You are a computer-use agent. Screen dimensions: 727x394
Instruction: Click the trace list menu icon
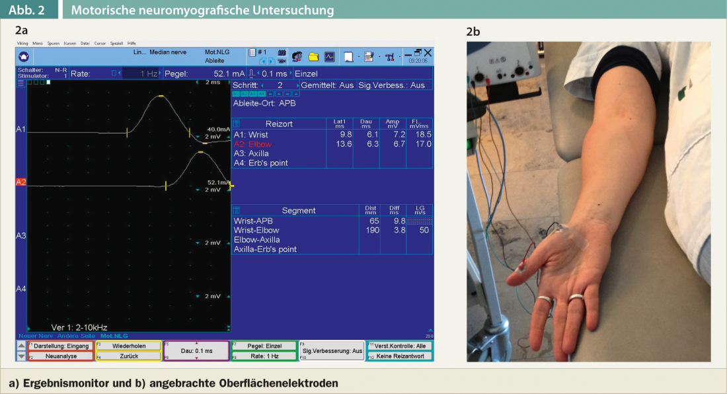[x=20, y=83]
